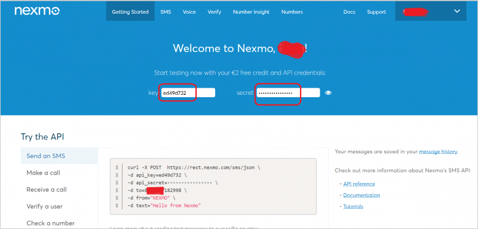Screen dimensions: 478x229
Task: Click the from="NEXMO" line in code
Action: coord(152,198)
